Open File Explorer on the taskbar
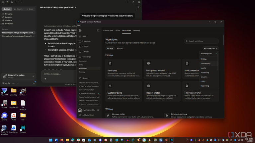This screenshot has width=255, height=143. 67,140
